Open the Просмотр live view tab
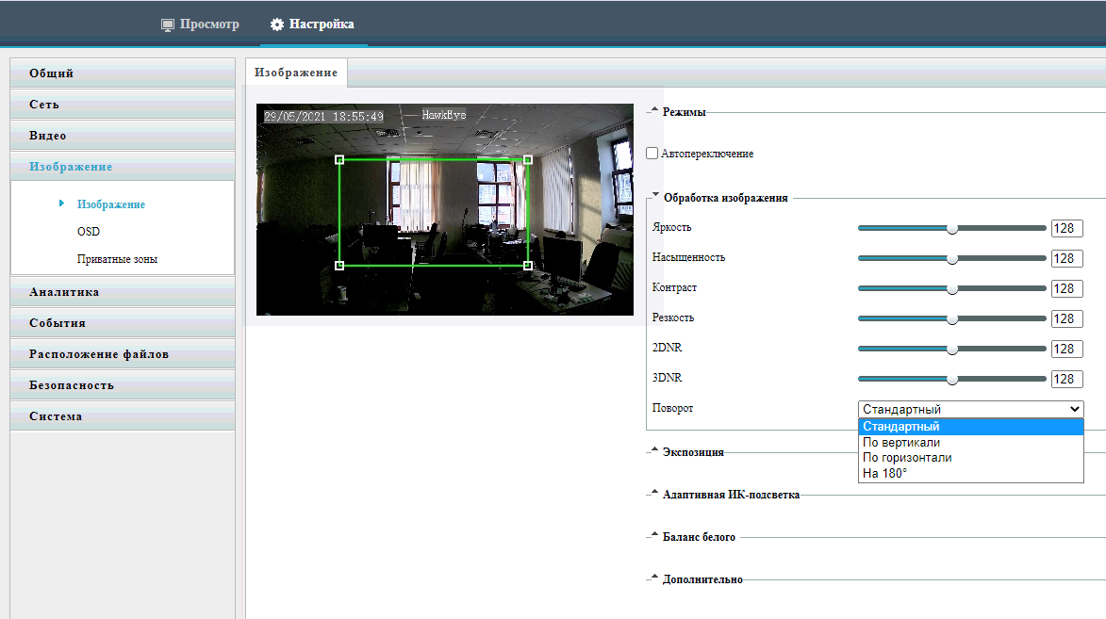This screenshot has width=1106, height=619. point(200,24)
